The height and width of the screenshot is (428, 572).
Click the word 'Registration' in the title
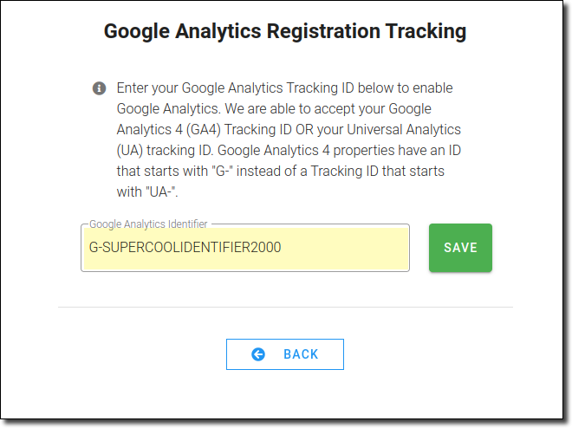[x=323, y=31]
